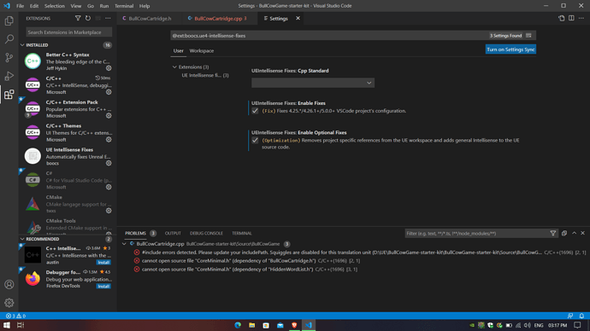Manage UE Intellisense Fixes extension gear
The width and height of the screenshot is (590, 331).
click(109, 163)
